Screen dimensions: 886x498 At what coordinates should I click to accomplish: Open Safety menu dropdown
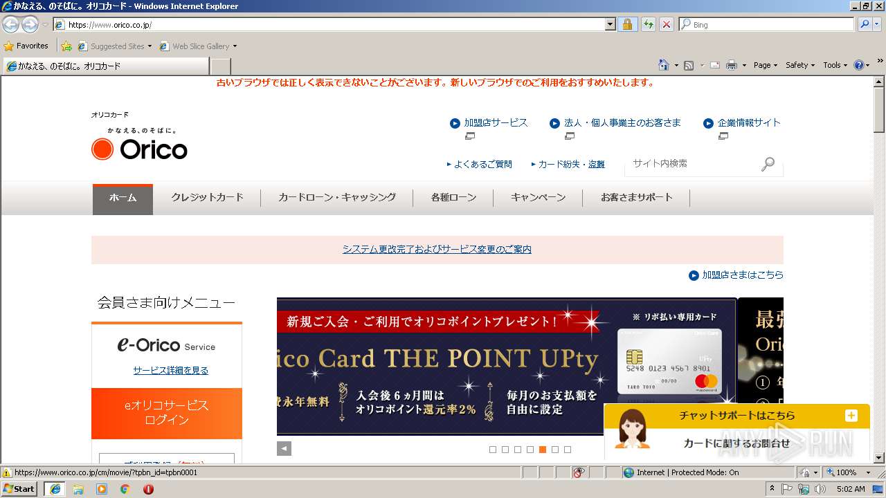point(800,65)
